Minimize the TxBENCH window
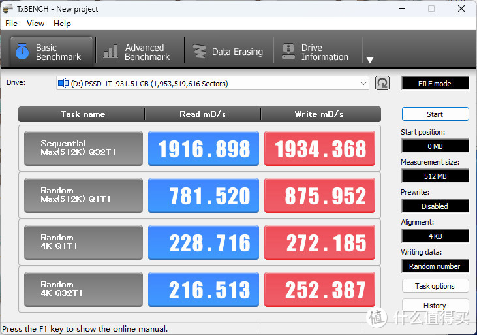Image resolution: width=477 pixels, height=335 pixels. pos(402,9)
